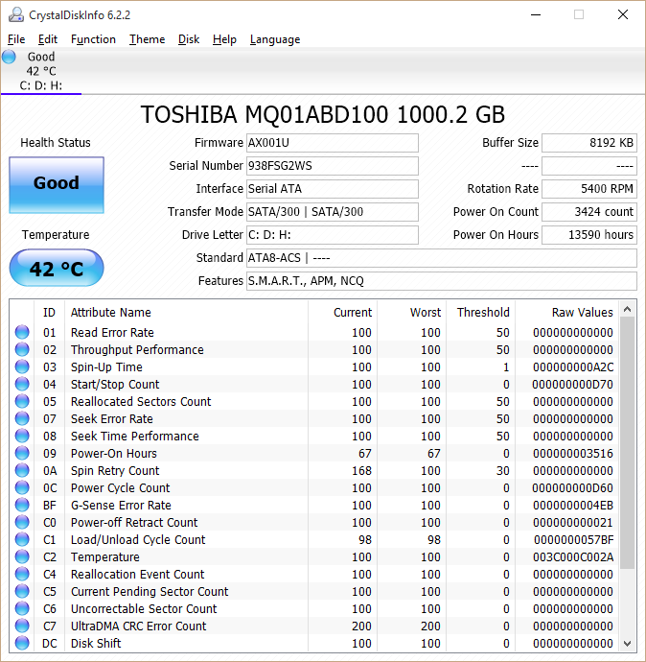Select the Good 42 °C disk status icon
The height and width of the screenshot is (662, 646).
point(9,57)
